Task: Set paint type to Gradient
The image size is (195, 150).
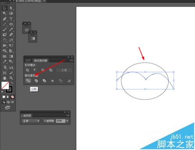Action: pos(8,97)
